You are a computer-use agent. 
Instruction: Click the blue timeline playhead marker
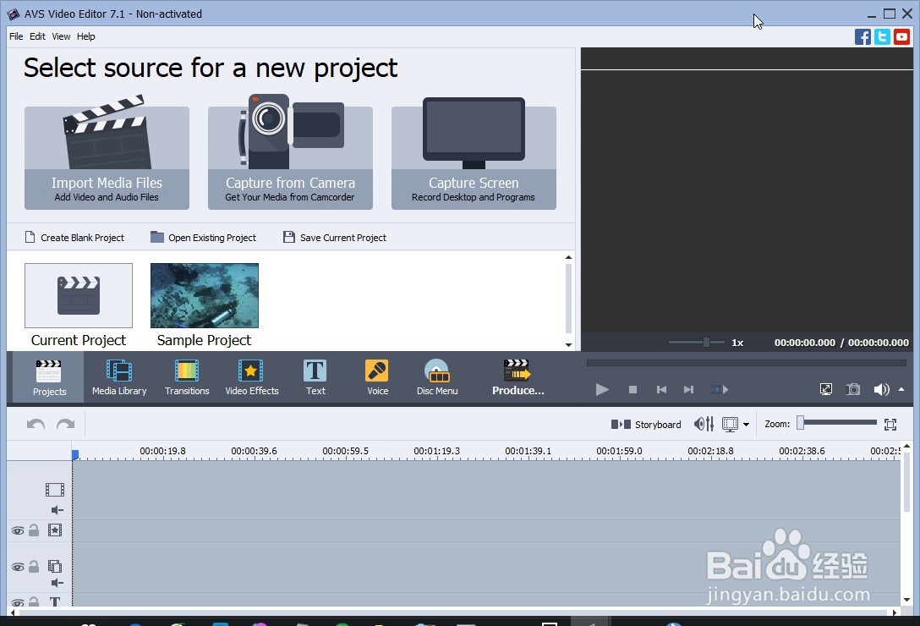[x=75, y=454]
